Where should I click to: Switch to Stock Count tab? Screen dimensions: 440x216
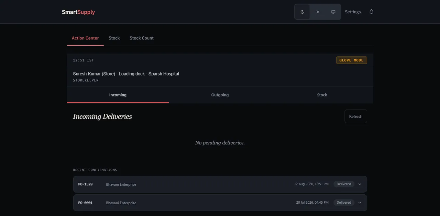click(142, 38)
